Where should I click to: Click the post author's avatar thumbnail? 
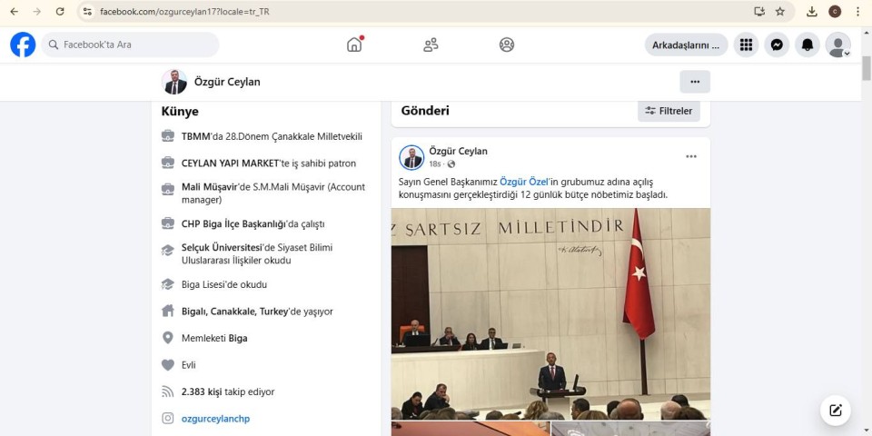click(411, 157)
